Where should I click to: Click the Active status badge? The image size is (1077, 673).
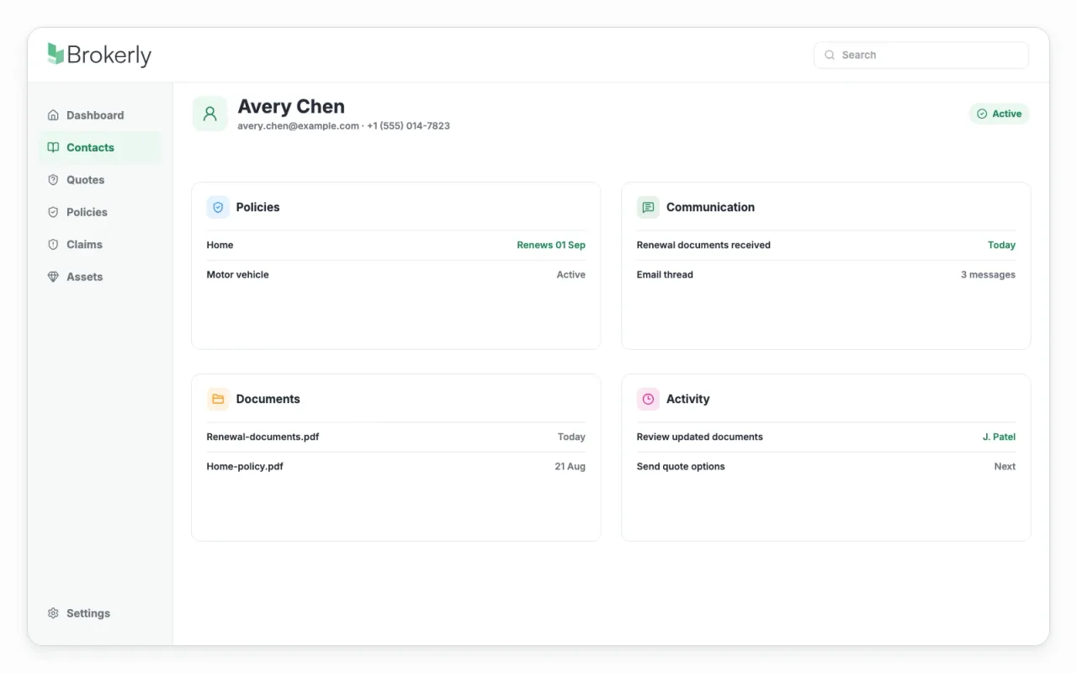[x=1000, y=114]
